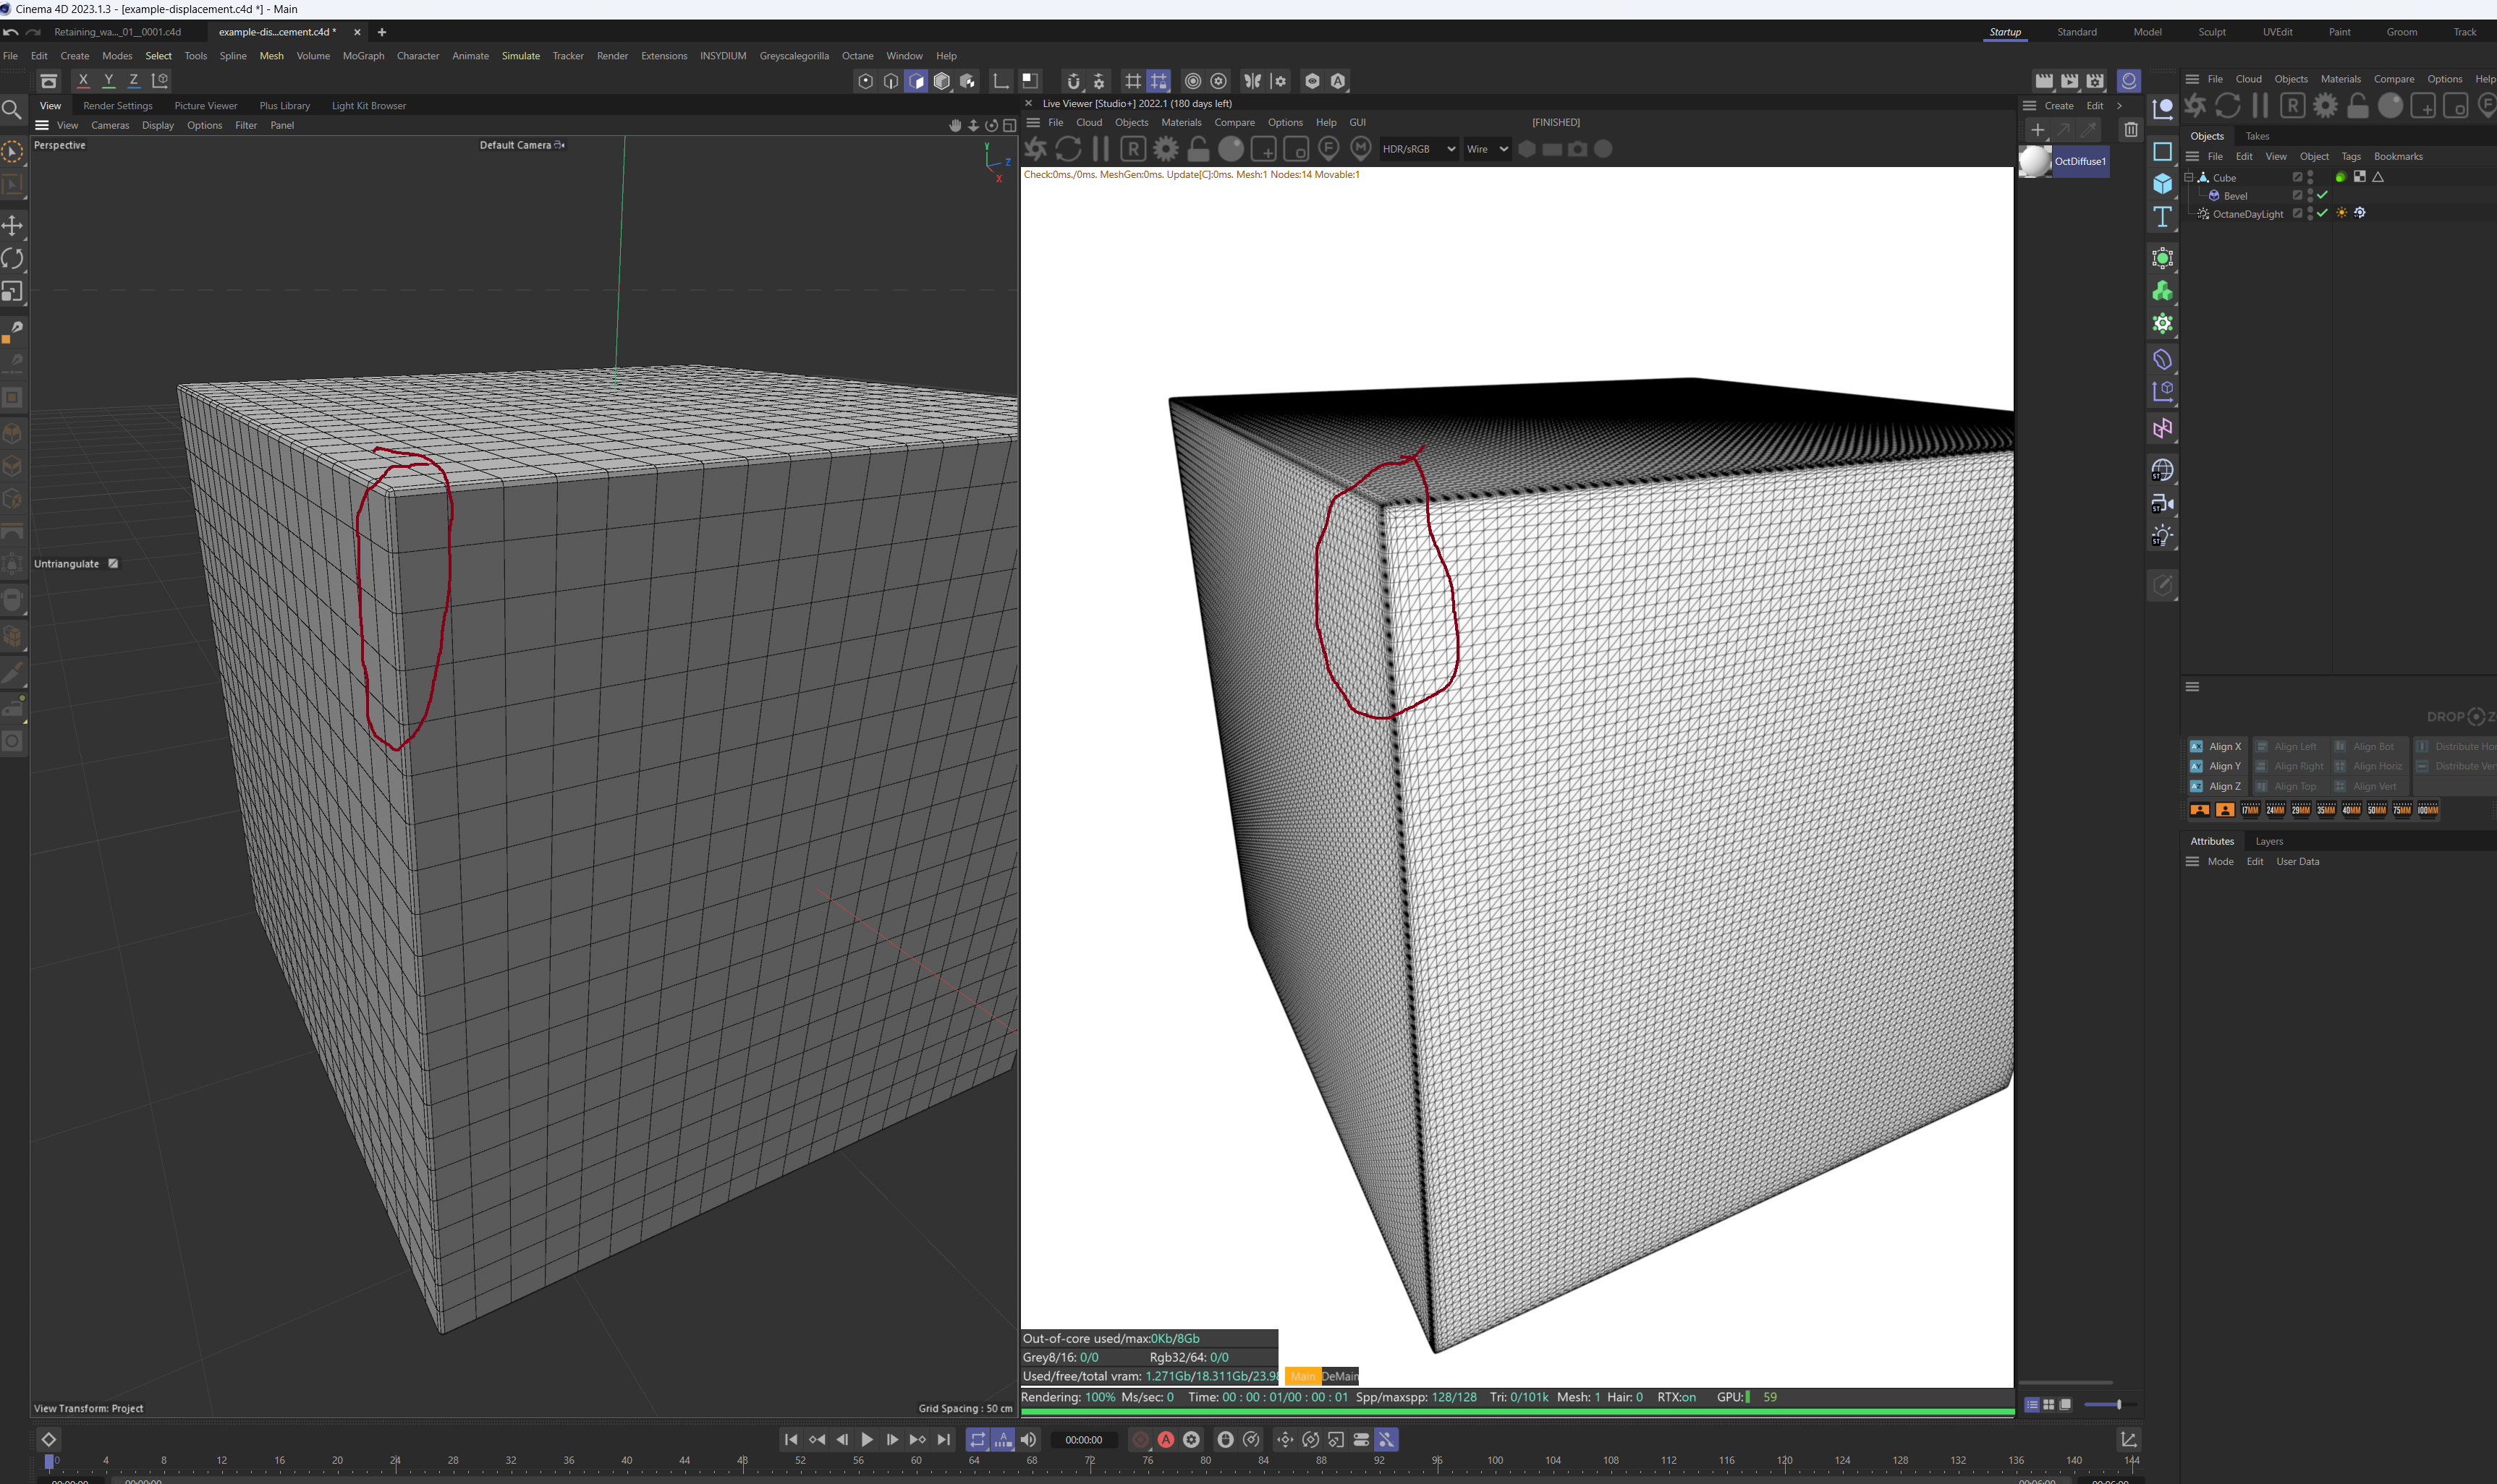Toggle the Live Viewer render lock icon
The height and width of the screenshot is (1484, 2497).
[1197, 149]
